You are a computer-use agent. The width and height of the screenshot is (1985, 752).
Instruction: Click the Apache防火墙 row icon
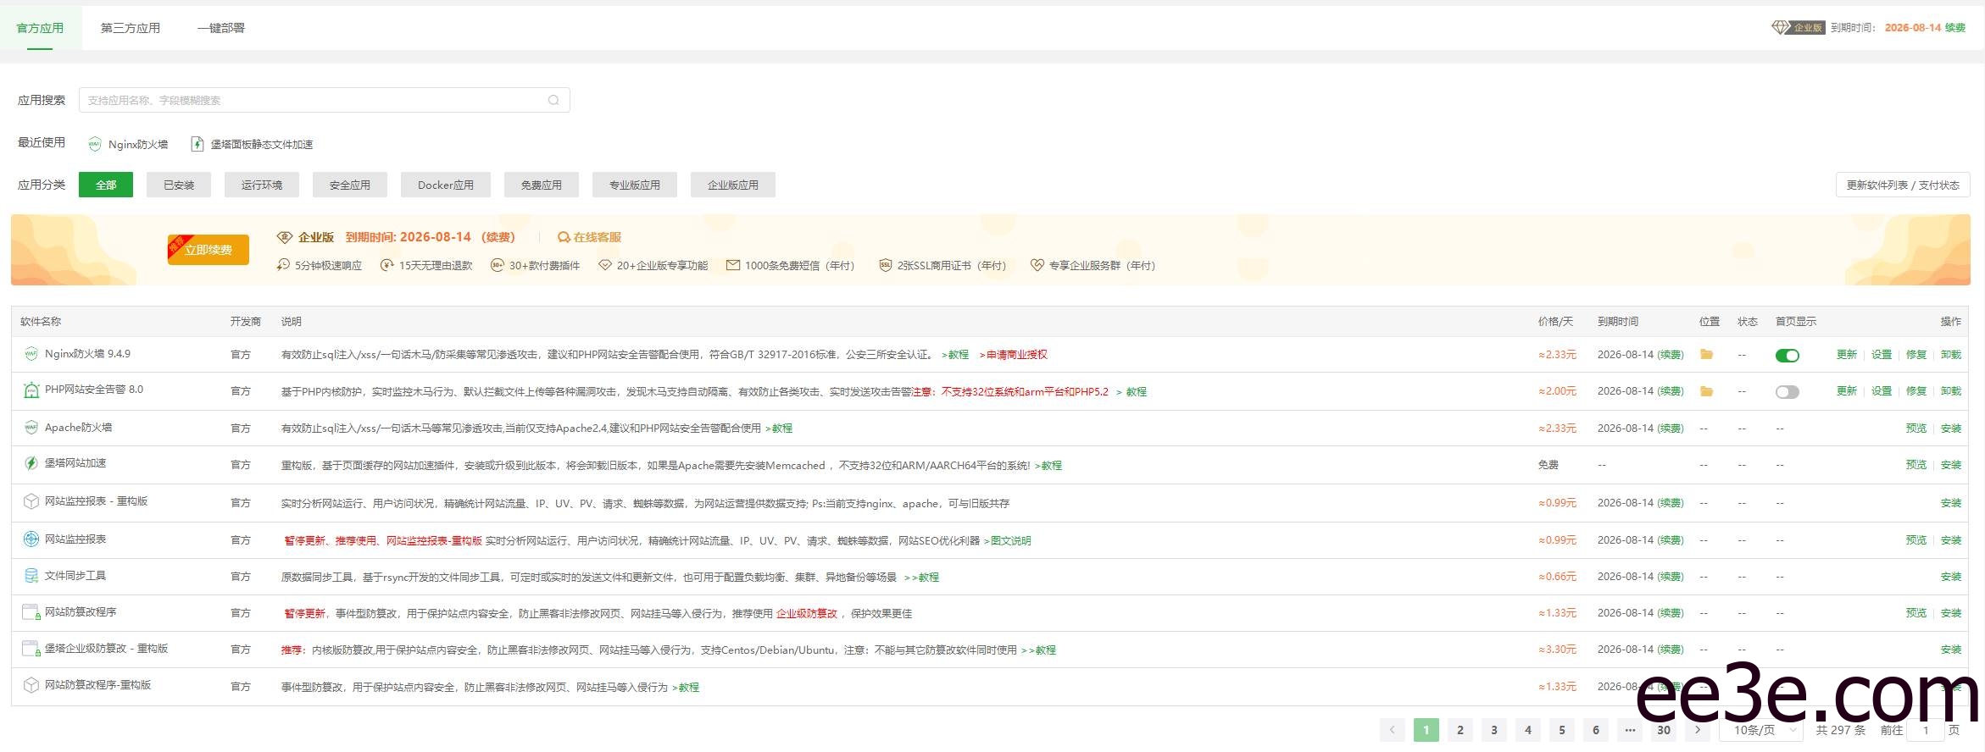pyautogui.click(x=31, y=428)
